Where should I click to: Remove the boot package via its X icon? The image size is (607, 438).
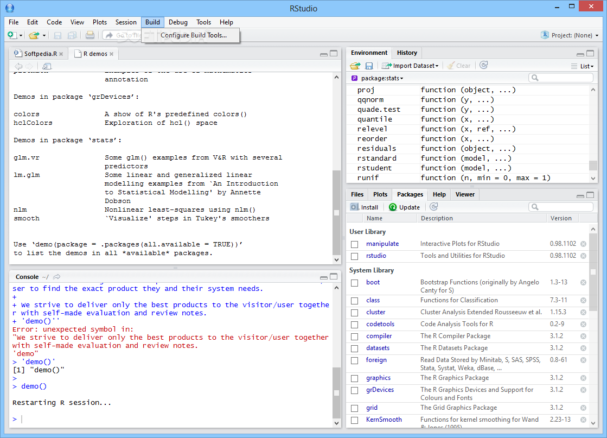click(x=583, y=283)
